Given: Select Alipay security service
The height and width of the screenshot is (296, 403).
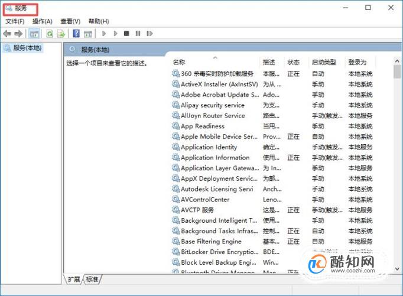Looking at the screenshot, I should pos(272,105).
